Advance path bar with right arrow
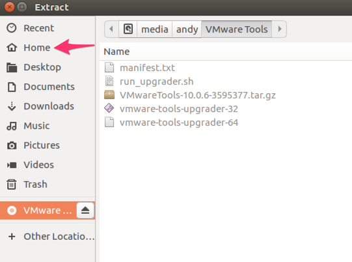352x262 pixels. [279, 29]
